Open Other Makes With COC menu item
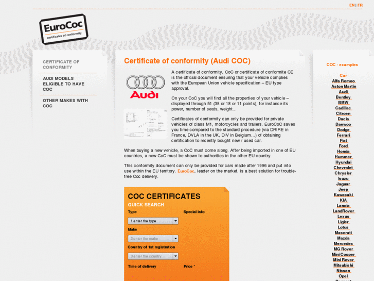This screenshot has width=374, height=281. click(65, 103)
